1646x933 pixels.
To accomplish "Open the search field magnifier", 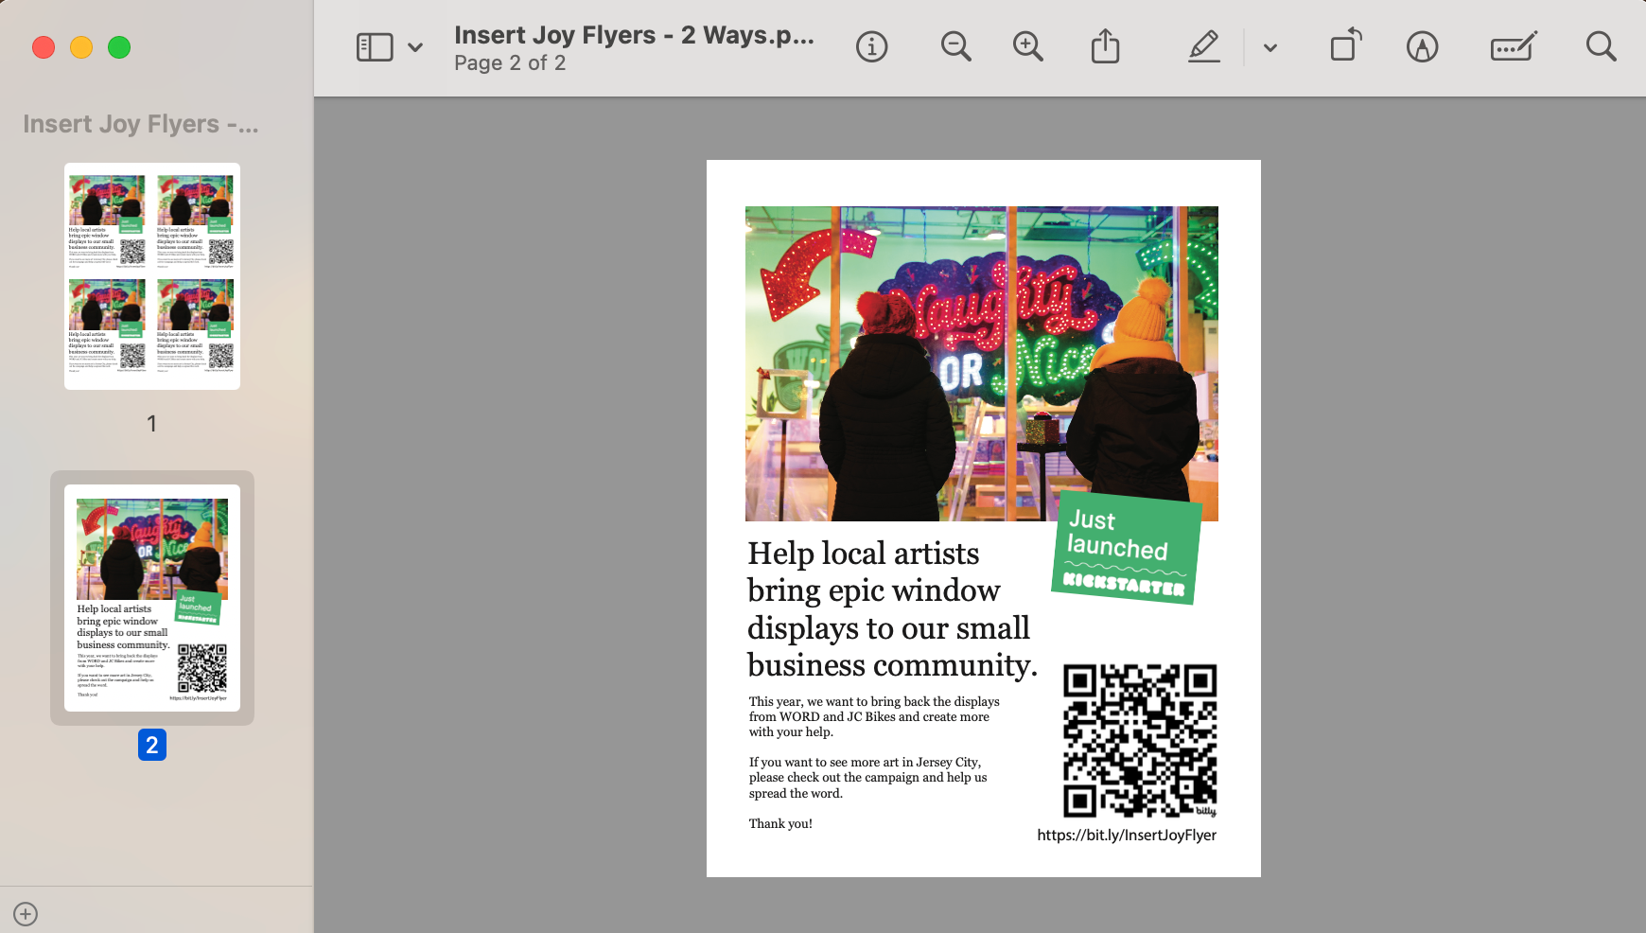I will [1601, 46].
